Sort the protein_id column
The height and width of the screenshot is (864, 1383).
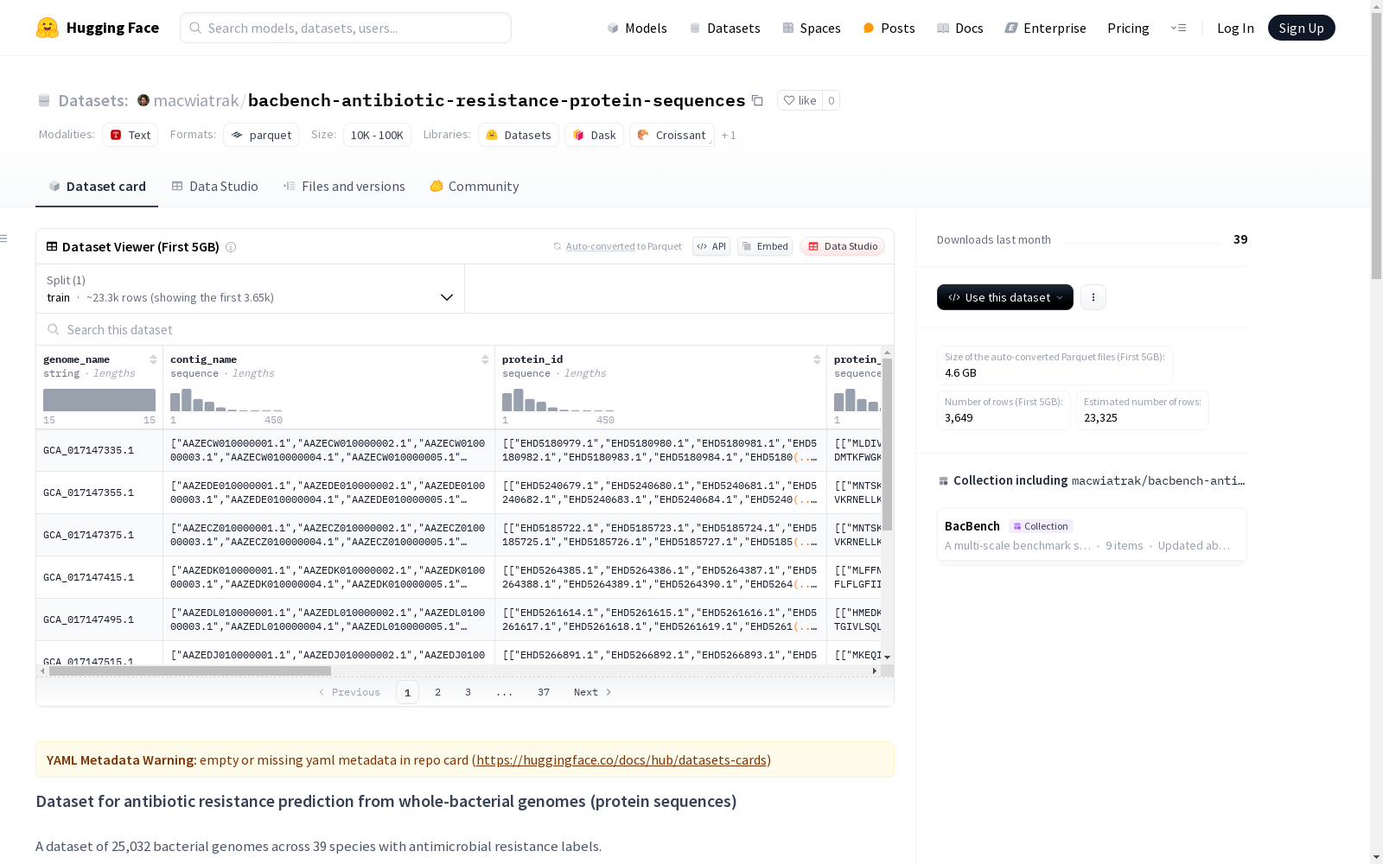coord(817,359)
